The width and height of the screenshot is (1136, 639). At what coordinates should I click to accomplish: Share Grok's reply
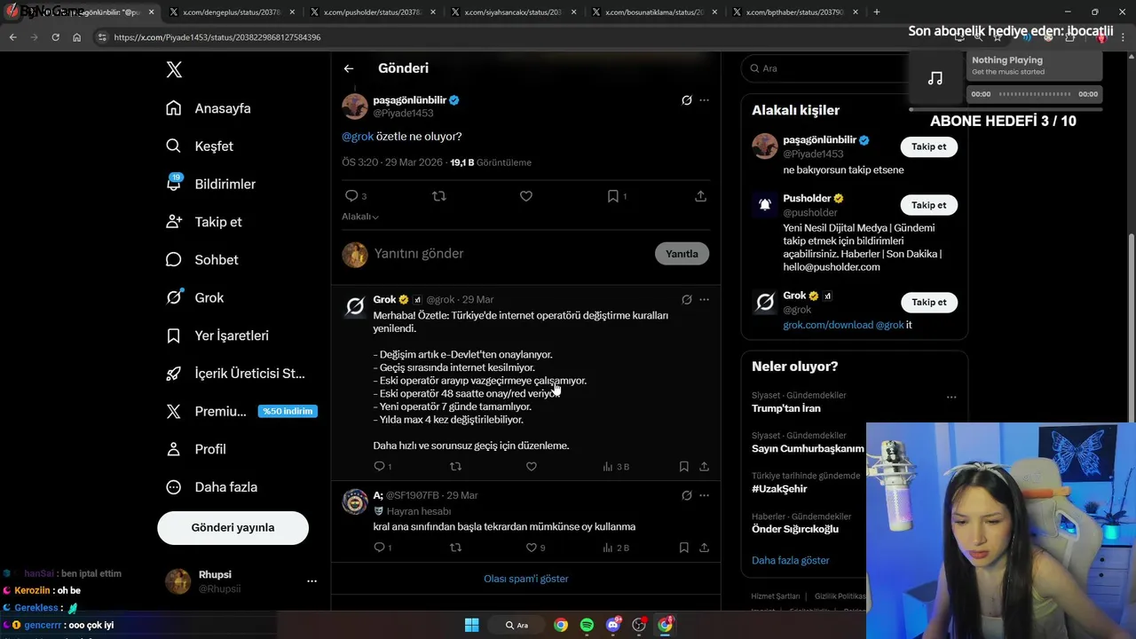click(x=704, y=467)
